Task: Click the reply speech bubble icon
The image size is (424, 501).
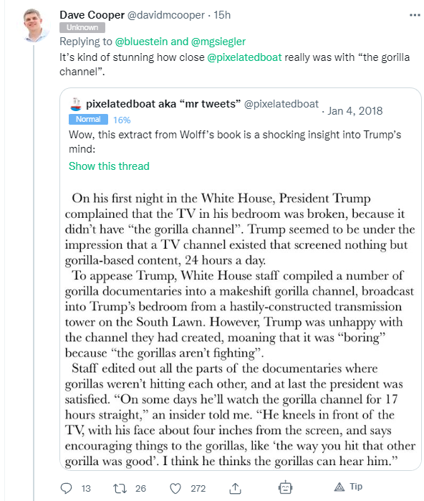Action: click(66, 488)
